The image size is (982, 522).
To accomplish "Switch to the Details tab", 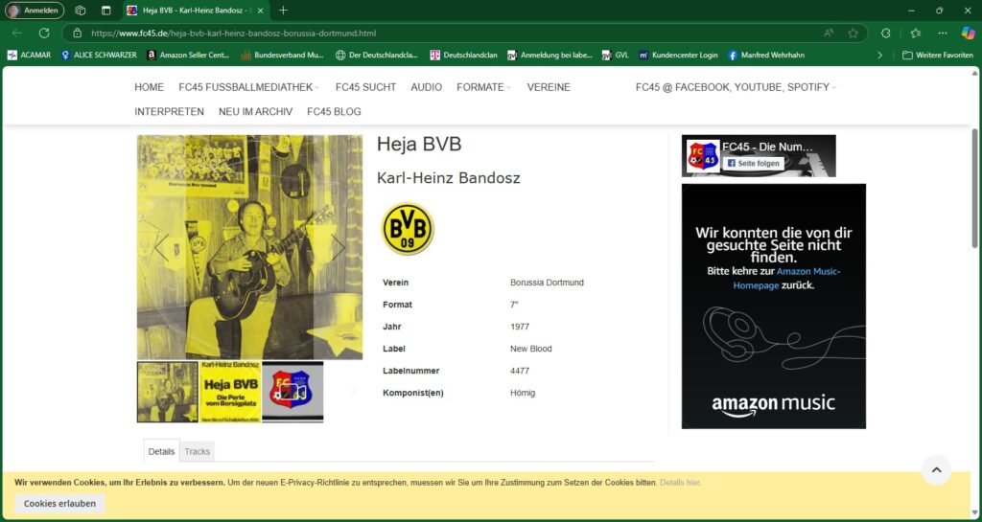I will (161, 451).
